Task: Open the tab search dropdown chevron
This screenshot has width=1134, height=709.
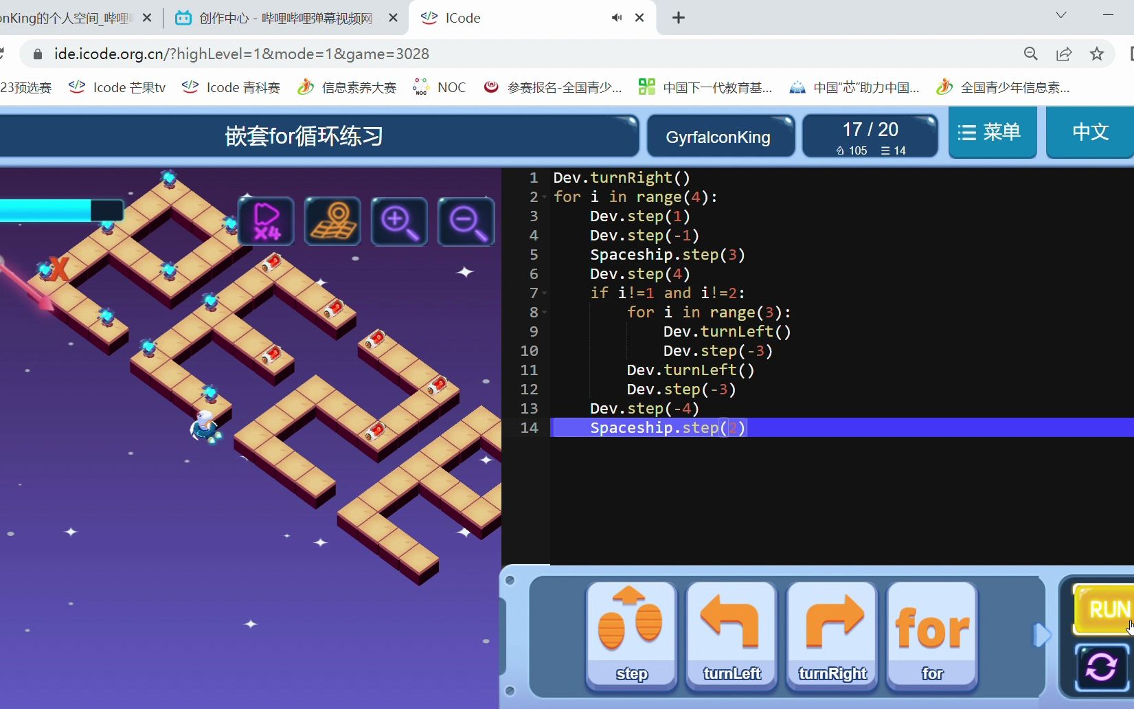Action: pyautogui.click(x=1061, y=15)
